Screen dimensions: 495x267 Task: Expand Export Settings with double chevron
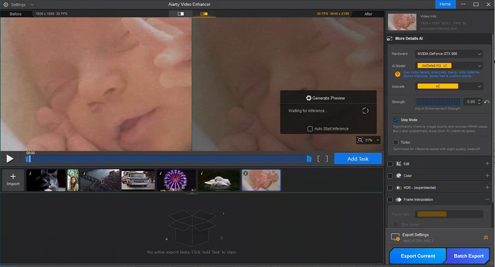coord(486,237)
